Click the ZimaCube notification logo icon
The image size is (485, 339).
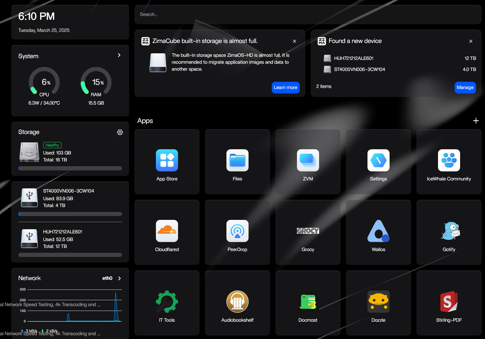pos(146,41)
